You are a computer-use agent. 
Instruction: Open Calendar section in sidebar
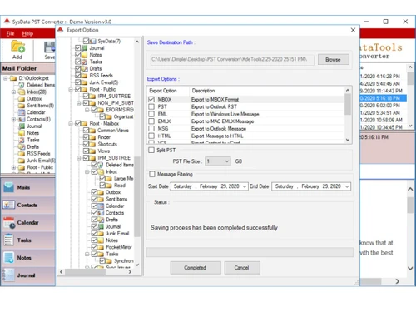tap(27, 223)
